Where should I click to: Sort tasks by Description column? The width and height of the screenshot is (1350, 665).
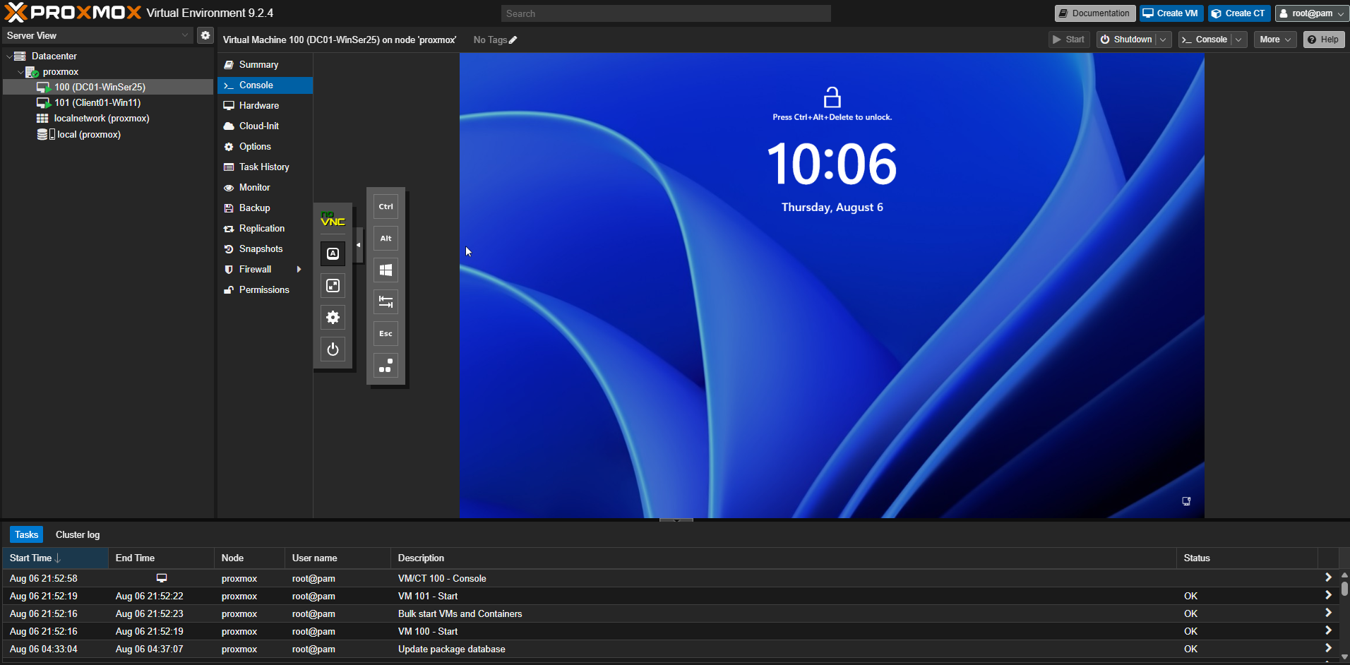784,558
